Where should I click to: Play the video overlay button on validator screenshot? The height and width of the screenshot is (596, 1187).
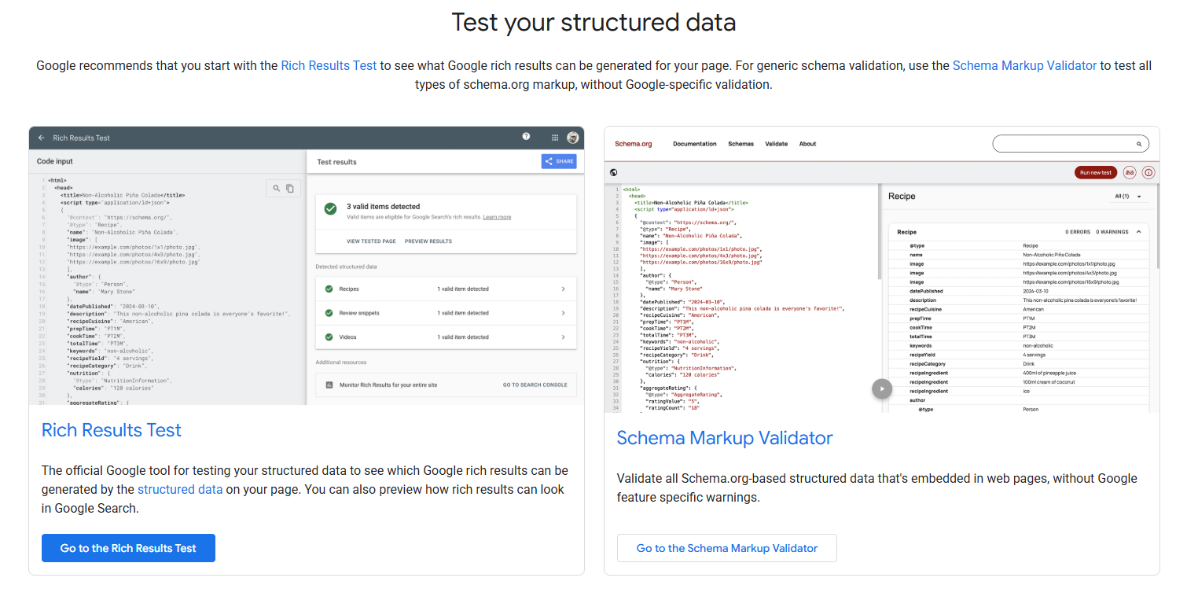(x=882, y=388)
